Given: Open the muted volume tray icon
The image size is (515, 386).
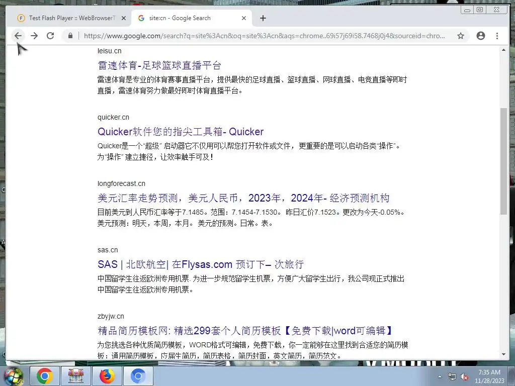Looking at the screenshot, I should coord(464,376).
